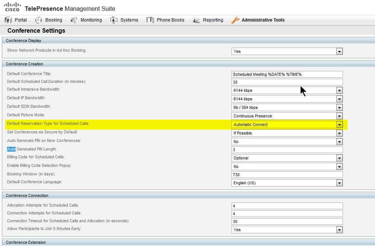The width and height of the screenshot is (375, 246).
Task: Click Connection Attempts for Scheduled Calls field
Action: pyautogui.click(x=287, y=214)
